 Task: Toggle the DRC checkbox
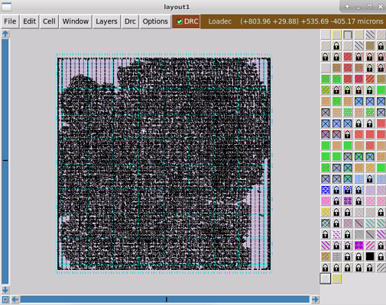point(180,21)
